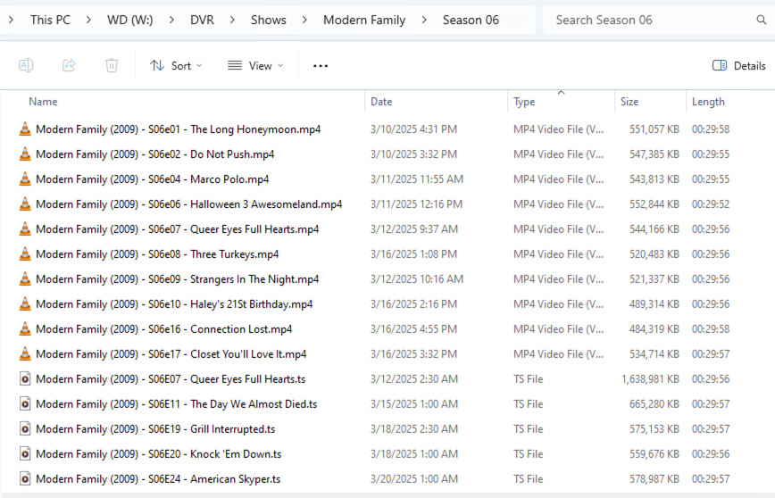Select file name S06e02 - Do Not Push.mp4
The width and height of the screenshot is (775, 498).
click(154, 154)
